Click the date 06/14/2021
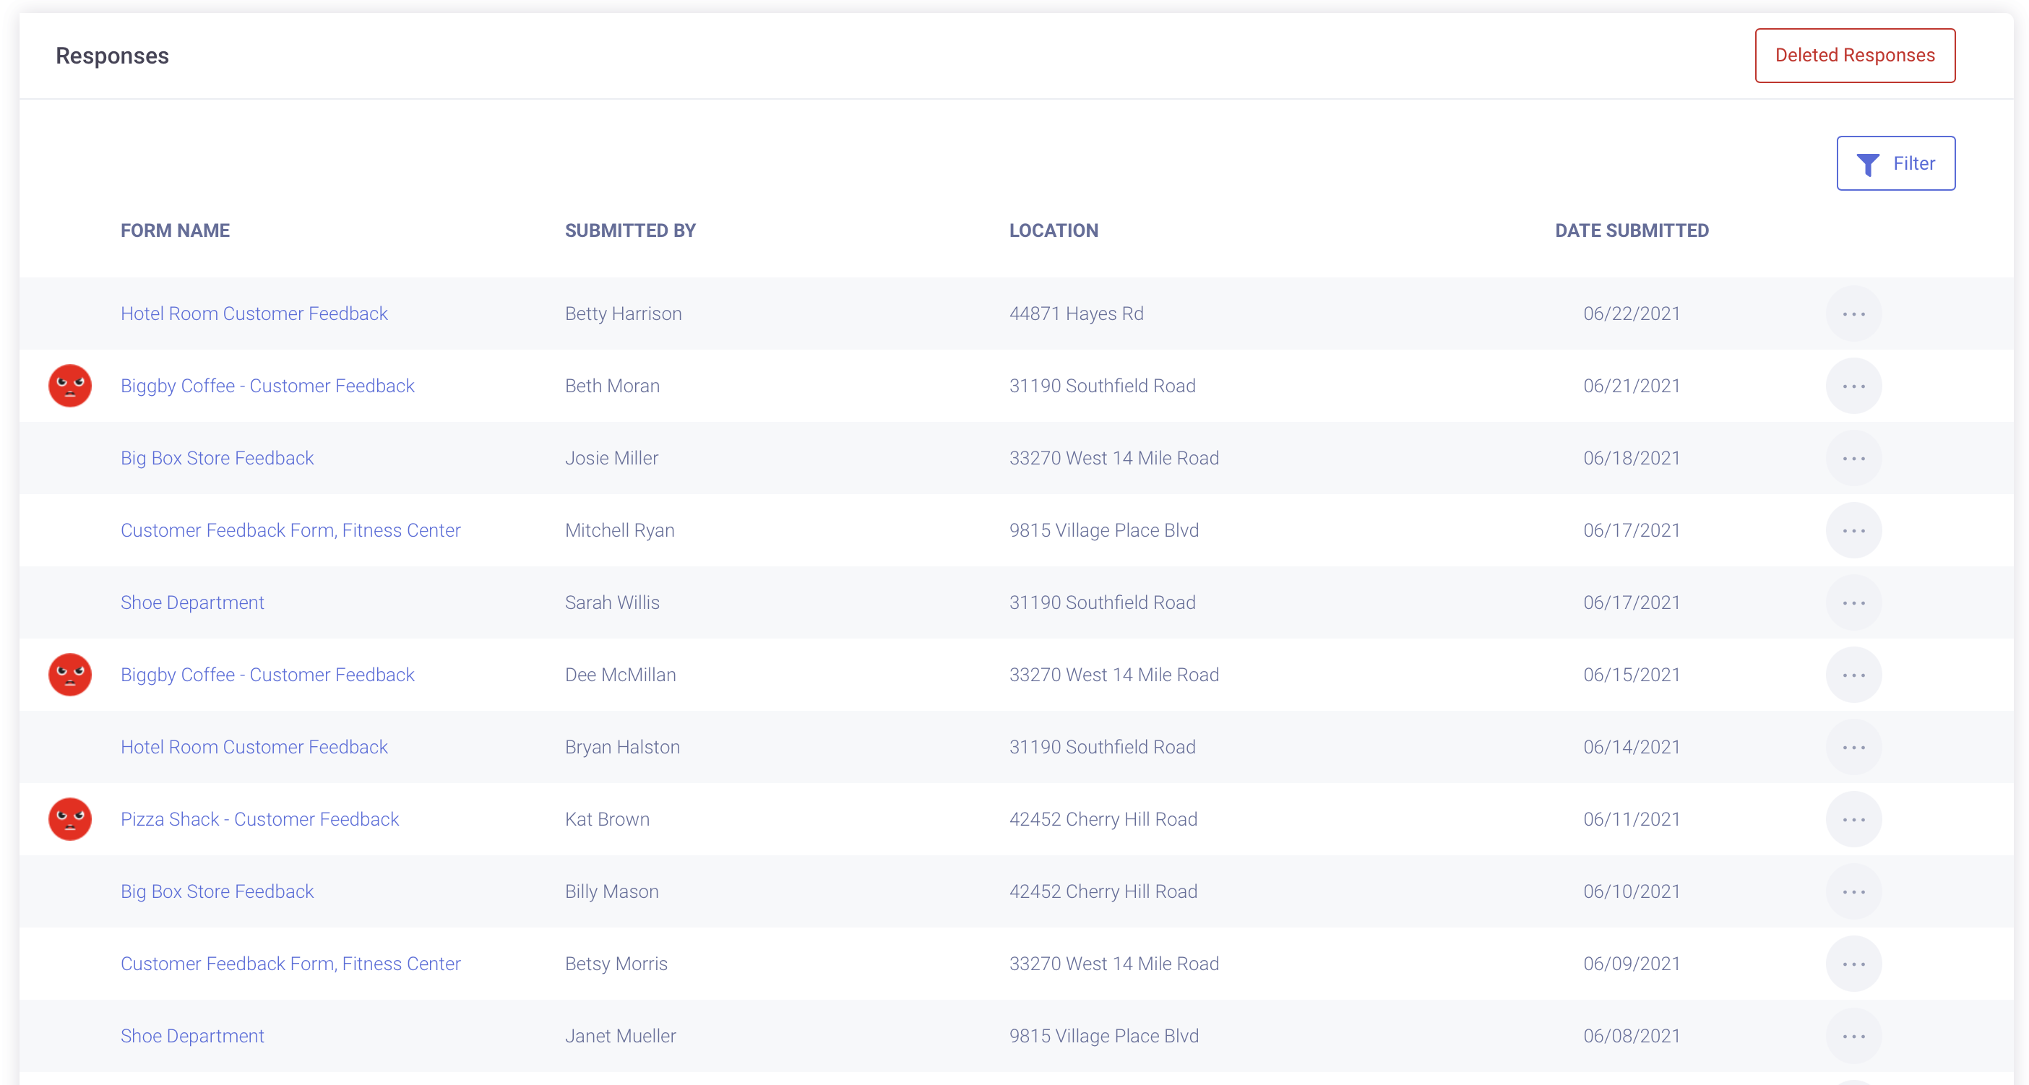2029x1085 pixels. [1632, 747]
